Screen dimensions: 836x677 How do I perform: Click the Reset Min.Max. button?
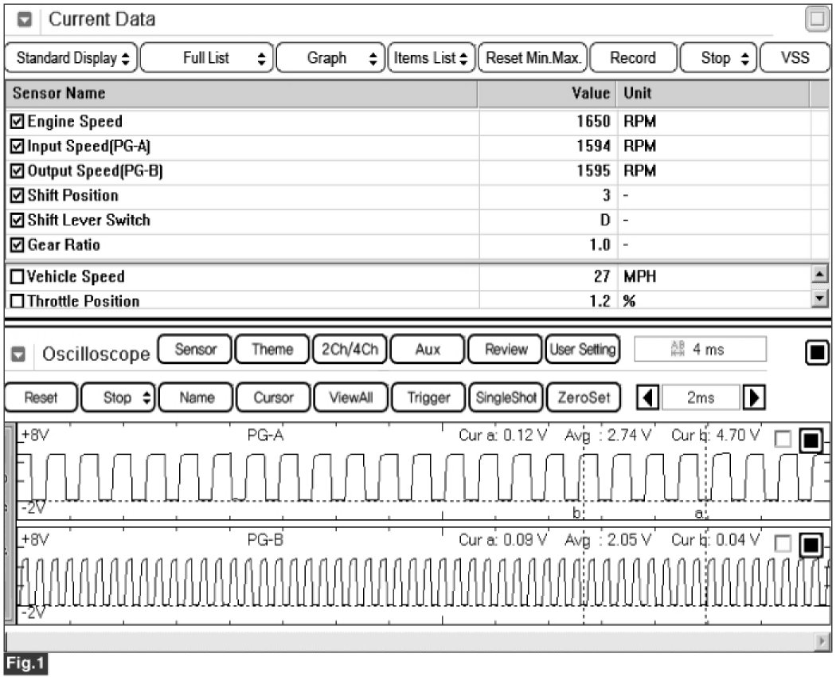[x=533, y=58]
